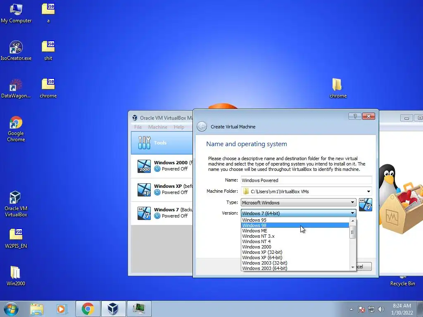
Task: Close the Create Virtual Machine dialog
Action: coord(368,116)
